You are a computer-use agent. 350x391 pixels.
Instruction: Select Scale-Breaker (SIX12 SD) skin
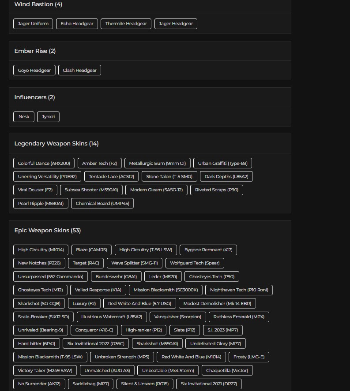(43, 317)
